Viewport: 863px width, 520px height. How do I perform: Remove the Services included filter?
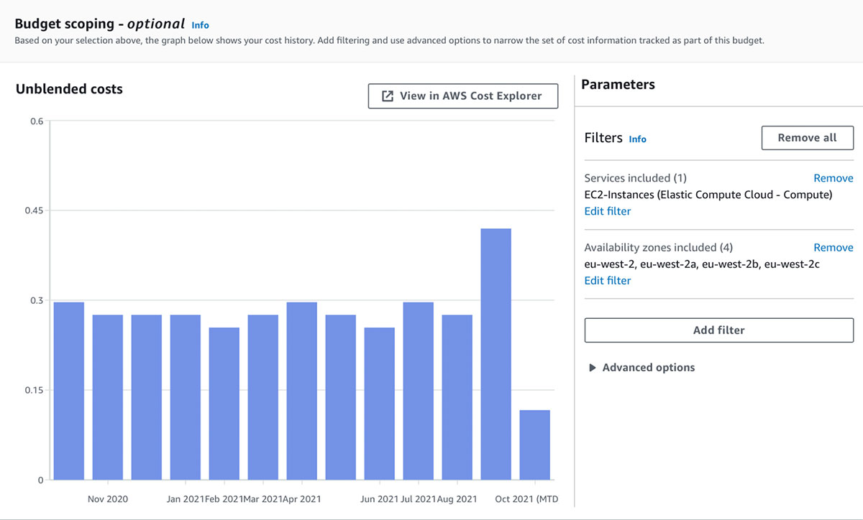pyautogui.click(x=833, y=178)
